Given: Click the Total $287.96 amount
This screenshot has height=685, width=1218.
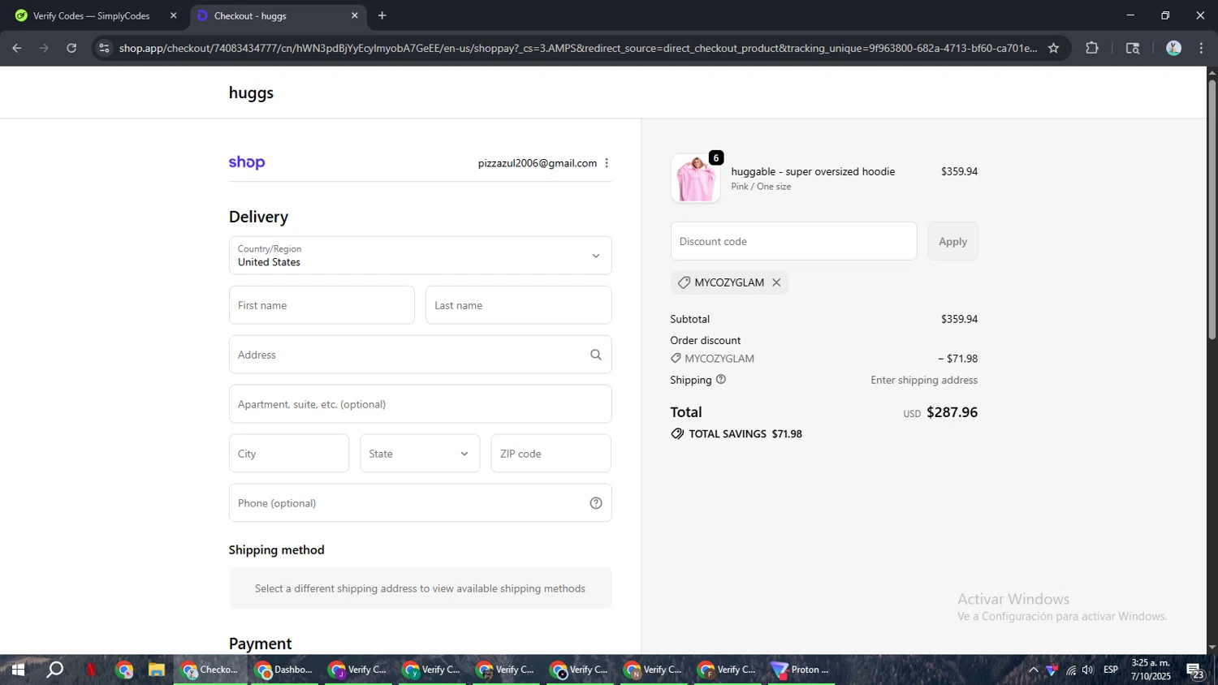Looking at the screenshot, I should coord(952,412).
